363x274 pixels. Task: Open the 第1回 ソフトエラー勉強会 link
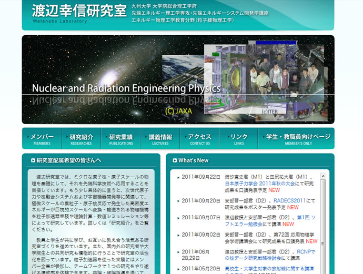tap(270, 221)
